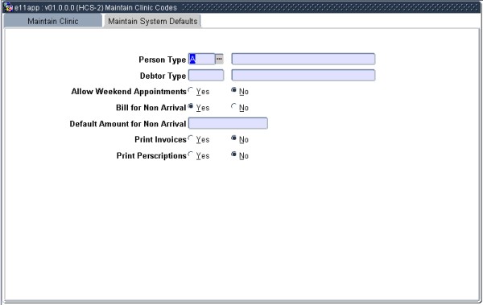Click the Default Amount for Non Arrival label

pyautogui.click(x=128, y=124)
